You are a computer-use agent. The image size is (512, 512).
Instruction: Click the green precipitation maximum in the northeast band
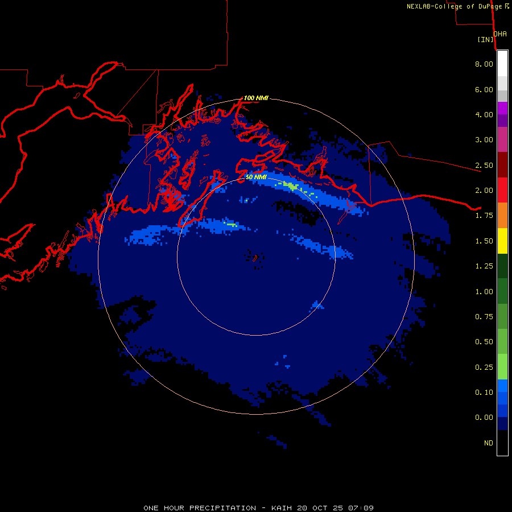(291, 187)
